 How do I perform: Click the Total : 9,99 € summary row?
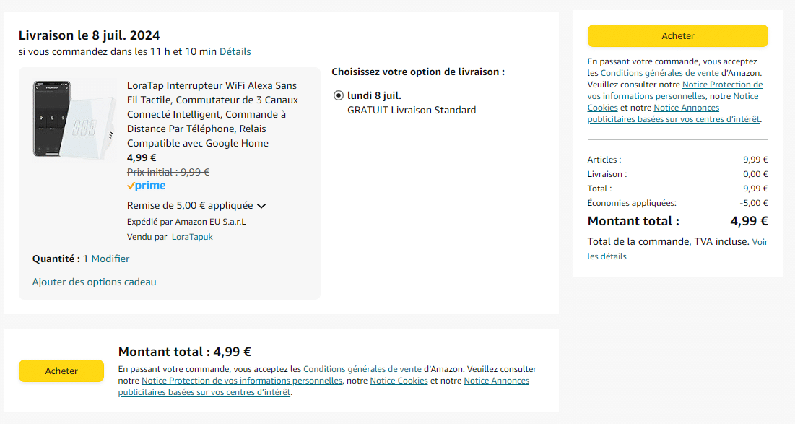(x=677, y=188)
